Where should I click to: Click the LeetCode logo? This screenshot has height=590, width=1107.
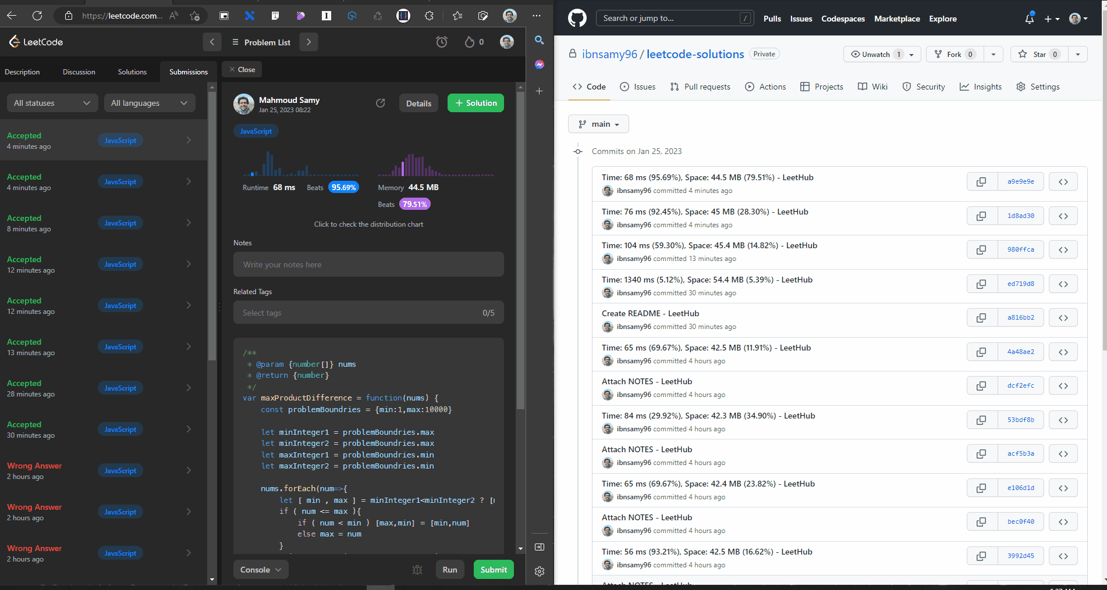pyautogui.click(x=36, y=42)
